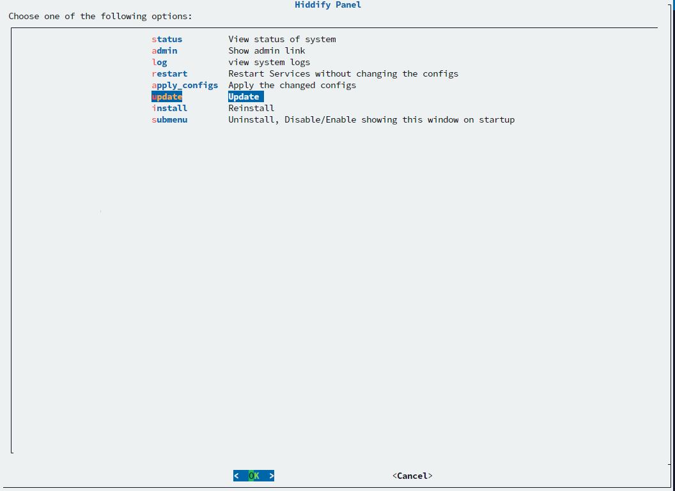
Task: Click the highlighted 'Update' description
Action: tap(246, 97)
